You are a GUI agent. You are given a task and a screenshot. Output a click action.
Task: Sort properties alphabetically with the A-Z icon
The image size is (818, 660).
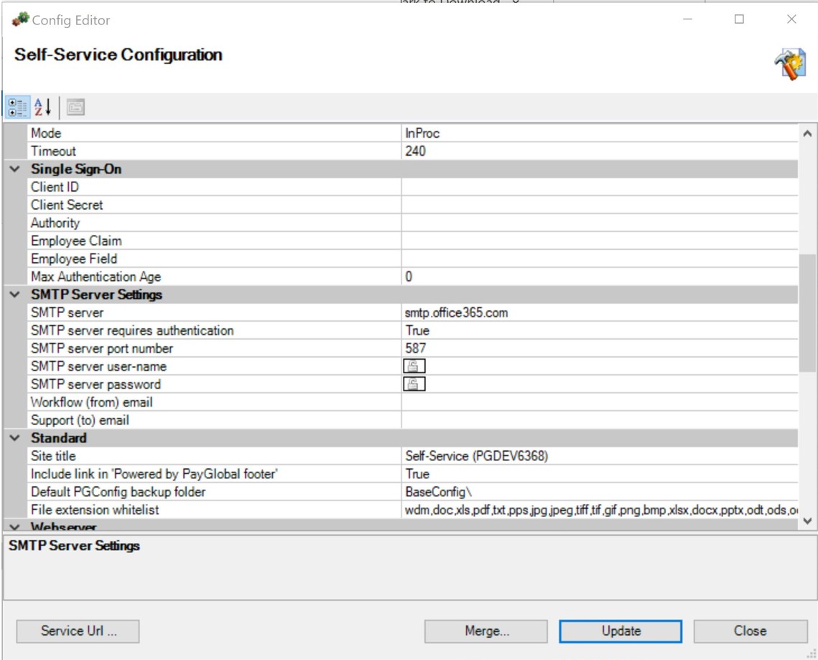click(43, 106)
